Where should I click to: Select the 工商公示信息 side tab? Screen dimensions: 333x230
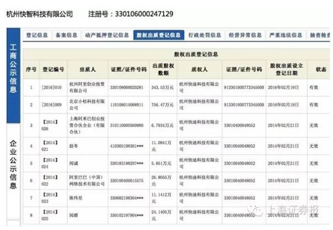tap(13, 75)
